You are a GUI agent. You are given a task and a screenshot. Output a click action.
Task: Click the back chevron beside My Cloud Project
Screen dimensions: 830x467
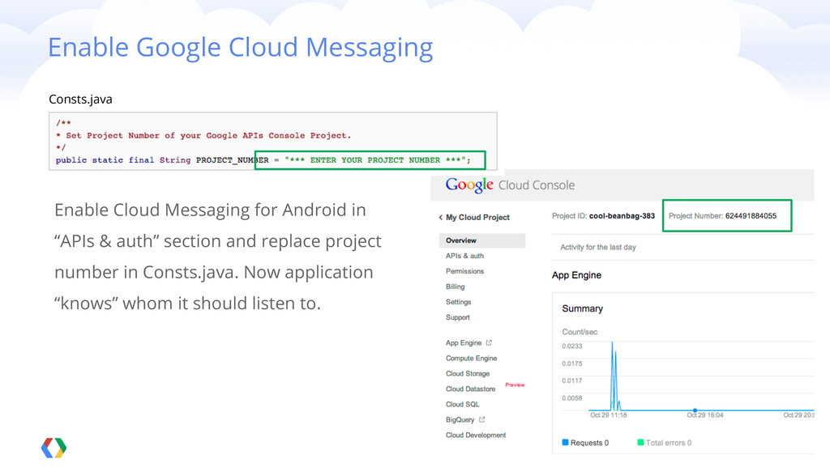440,218
